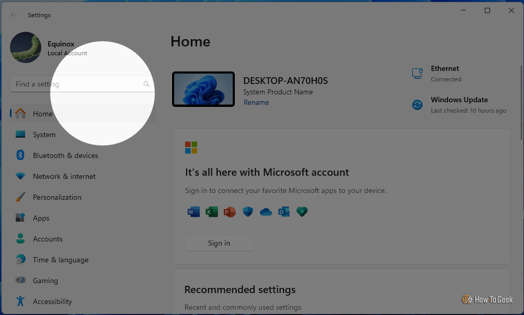Image resolution: width=524 pixels, height=315 pixels.
Task: Select the Excel icon in the apps row
Action: tap(211, 212)
